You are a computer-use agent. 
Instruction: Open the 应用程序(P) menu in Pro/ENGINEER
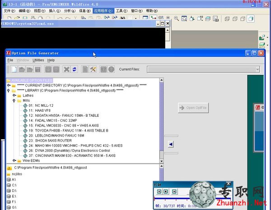click(x=103, y=11)
